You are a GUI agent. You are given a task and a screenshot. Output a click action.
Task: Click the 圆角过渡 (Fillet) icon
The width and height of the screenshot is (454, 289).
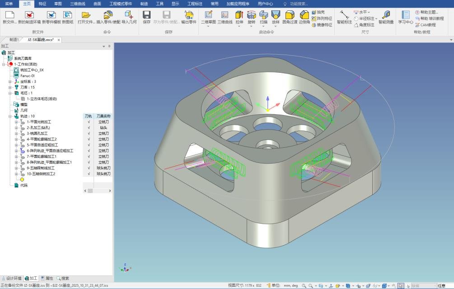click(290, 15)
